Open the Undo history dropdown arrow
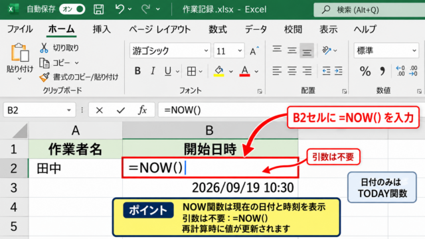This screenshot has width=425, height=239. [x=130, y=9]
